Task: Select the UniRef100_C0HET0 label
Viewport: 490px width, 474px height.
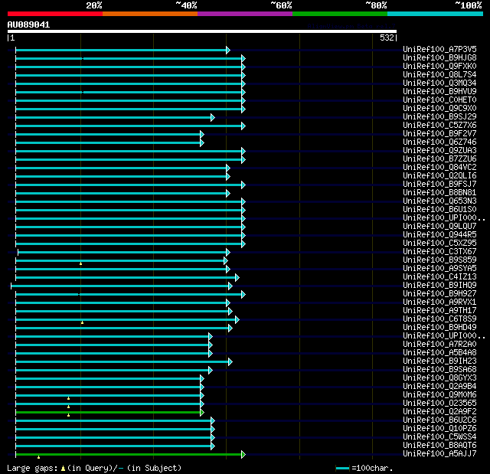Action: 439,100
